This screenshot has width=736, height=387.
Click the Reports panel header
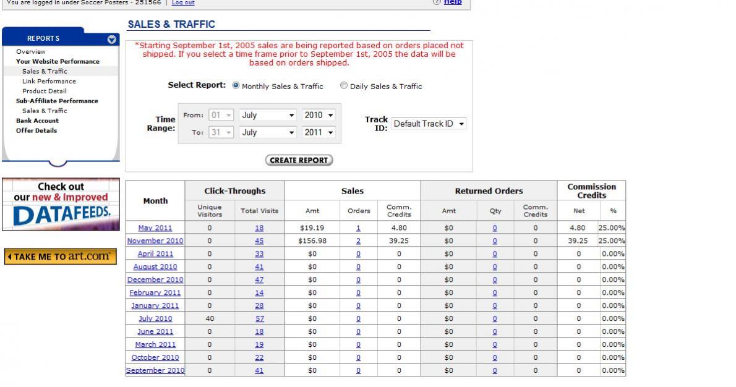60,37
